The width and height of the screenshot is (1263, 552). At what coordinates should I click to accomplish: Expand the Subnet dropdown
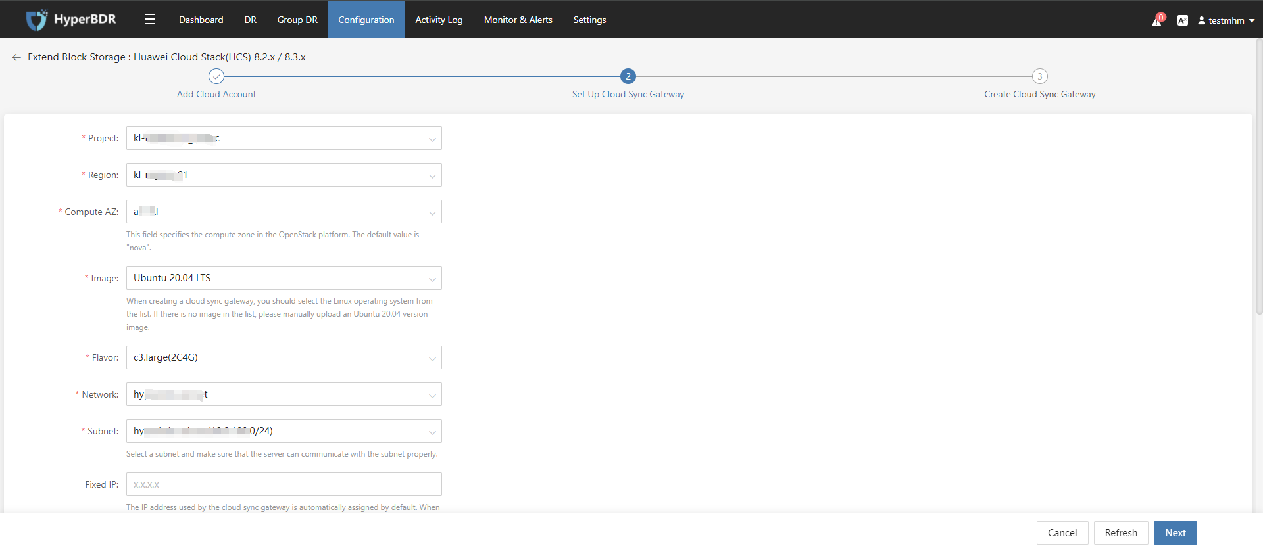284,431
